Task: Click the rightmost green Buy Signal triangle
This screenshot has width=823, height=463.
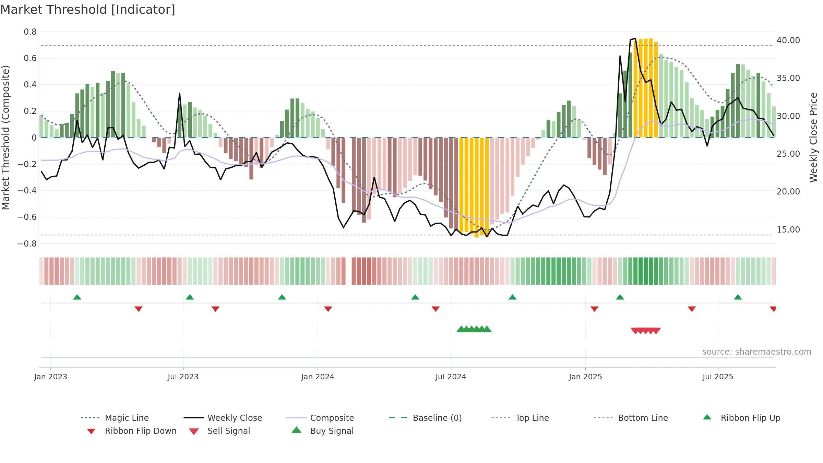Action: pyautogui.click(x=487, y=329)
